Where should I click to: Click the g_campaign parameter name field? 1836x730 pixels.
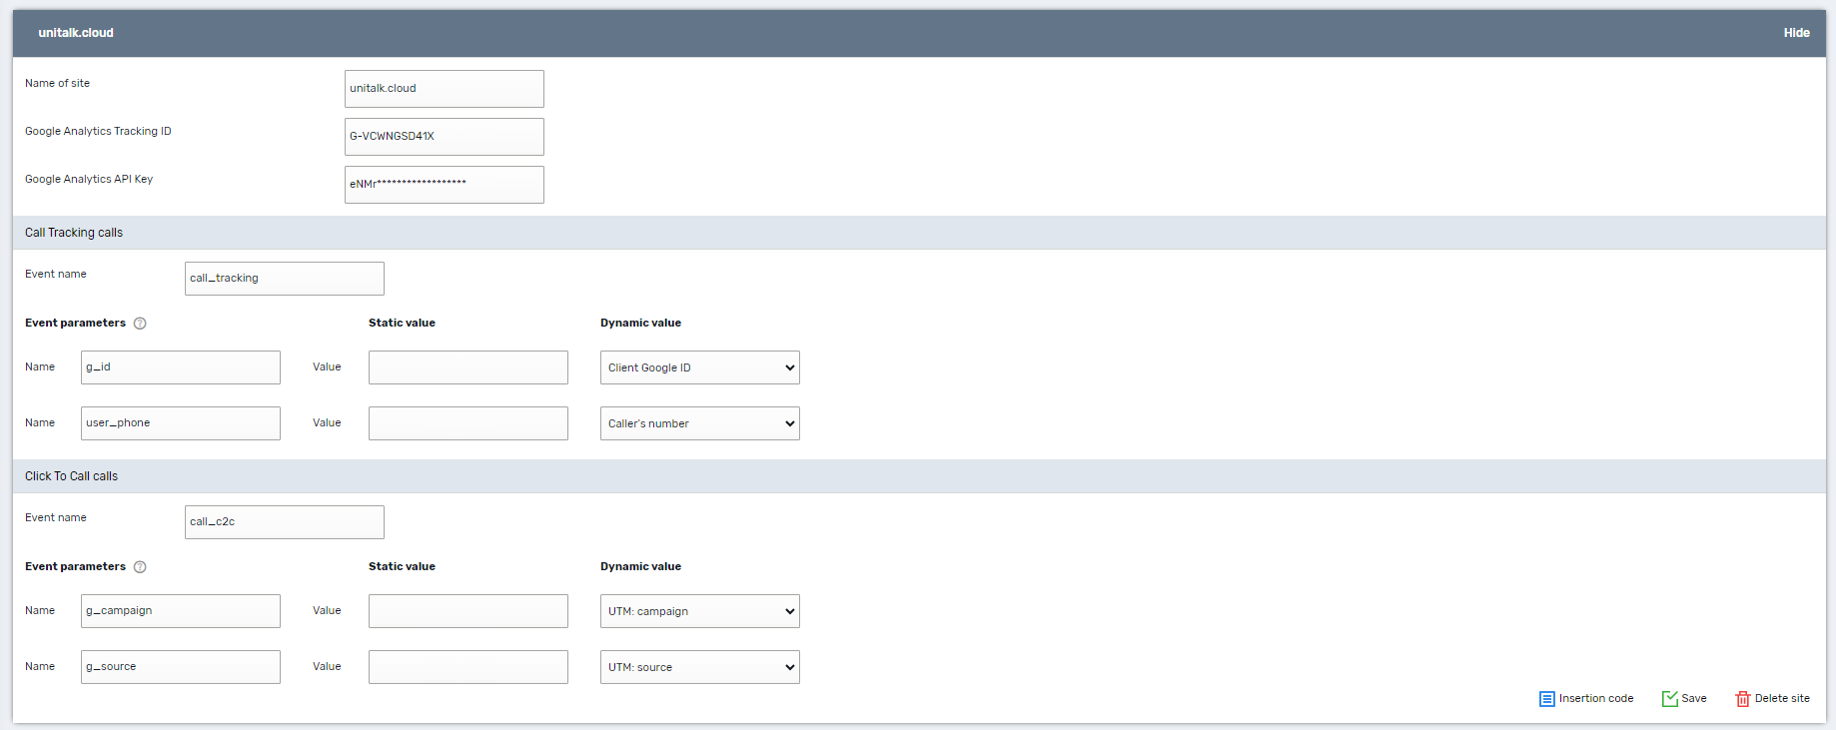(180, 611)
